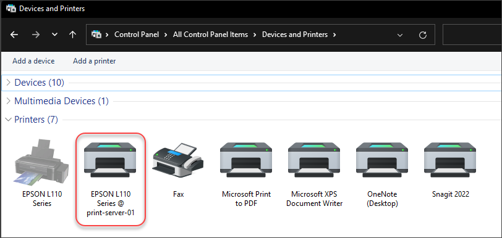This screenshot has height=238, width=502.
Task: Select Microsoft Print to PDF printer icon
Action: click(246, 160)
